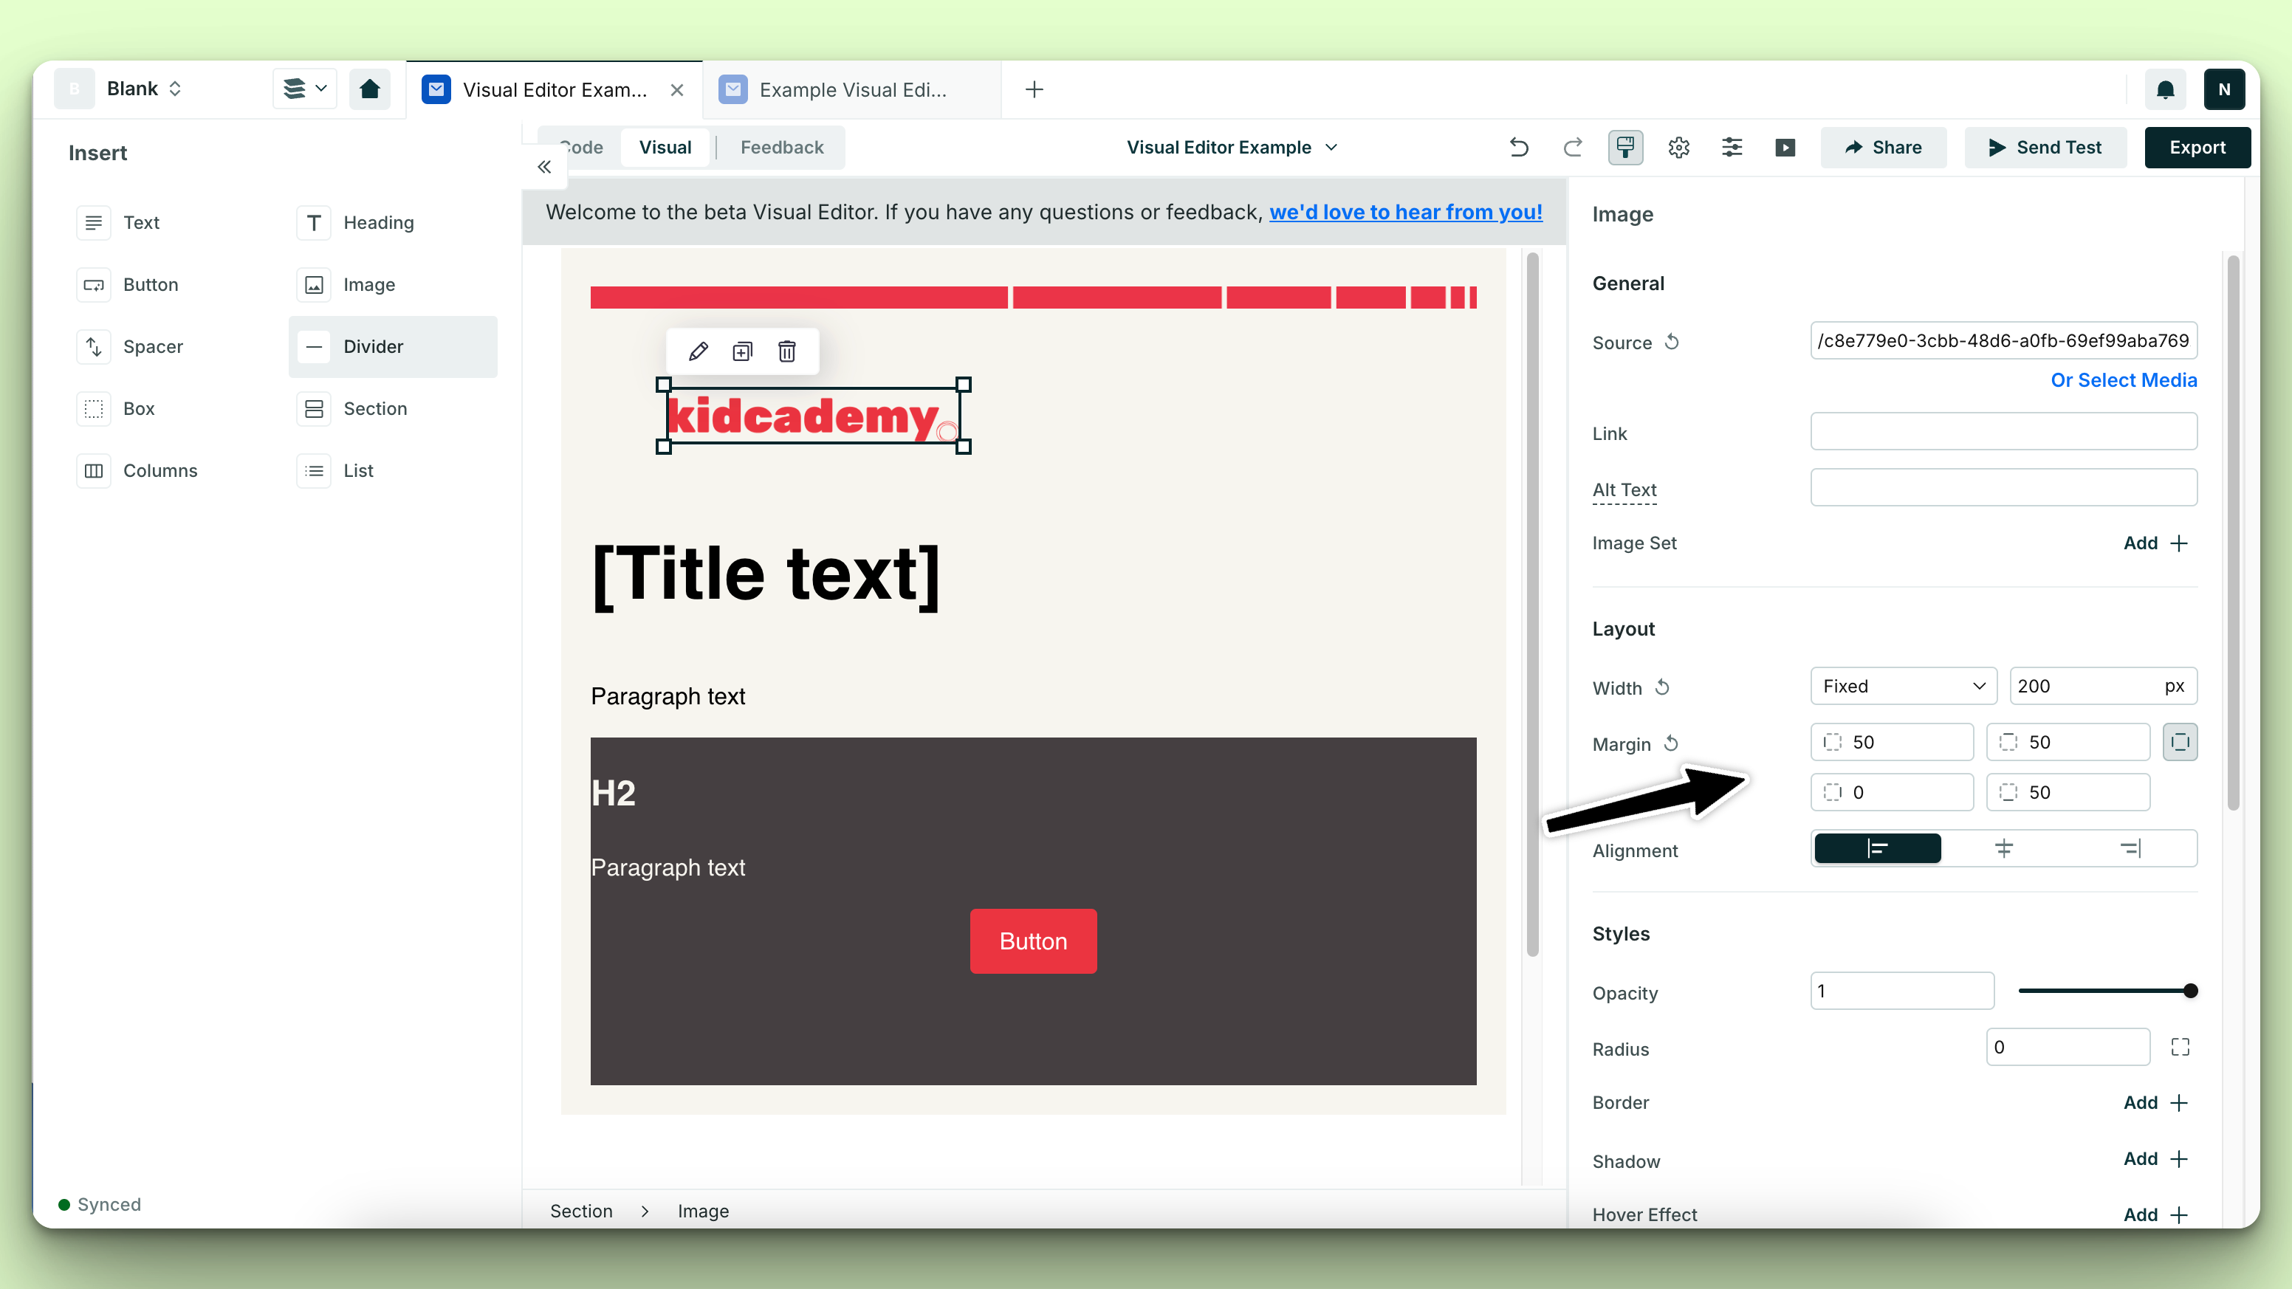Delete the selected image via trash icon
This screenshot has height=1289, width=2292.
click(x=786, y=351)
